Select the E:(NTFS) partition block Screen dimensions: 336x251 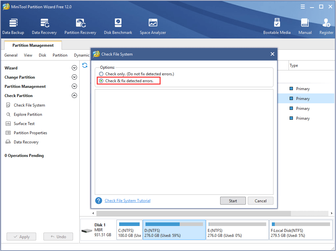pyautogui.click(x=237, y=230)
